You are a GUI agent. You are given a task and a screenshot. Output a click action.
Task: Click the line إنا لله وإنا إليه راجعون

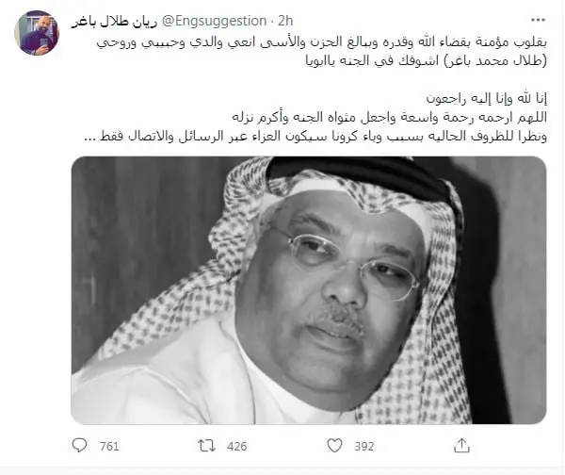(x=487, y=98)
